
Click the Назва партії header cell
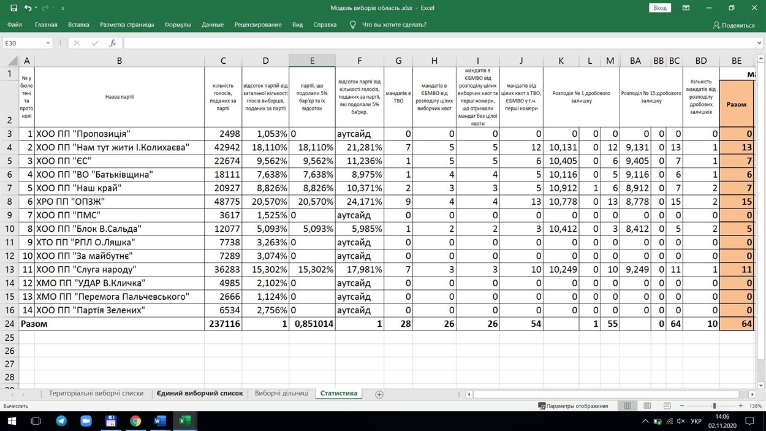(x=119, y=97)
